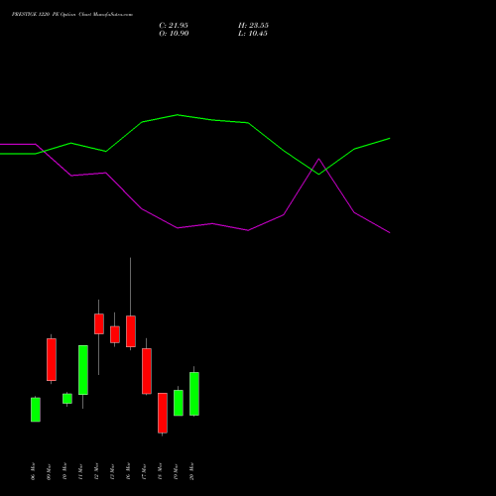Select the green candlestick for 19 Mar
496x496 pixels.
click(179, 403)
